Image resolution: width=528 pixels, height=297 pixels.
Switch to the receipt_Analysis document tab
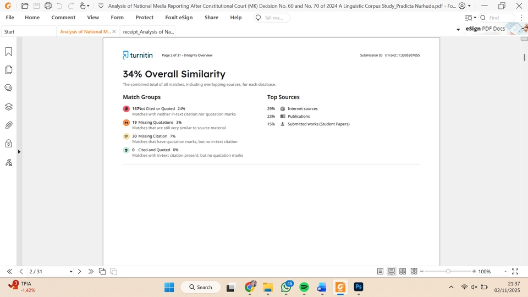[148, 32]
